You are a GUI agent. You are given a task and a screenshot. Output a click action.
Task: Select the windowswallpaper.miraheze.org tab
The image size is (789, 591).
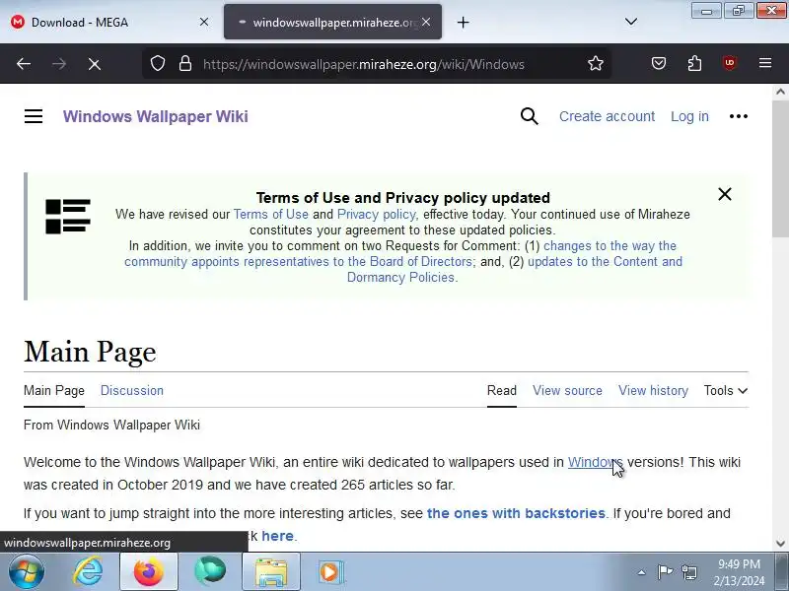click(332, 22)
